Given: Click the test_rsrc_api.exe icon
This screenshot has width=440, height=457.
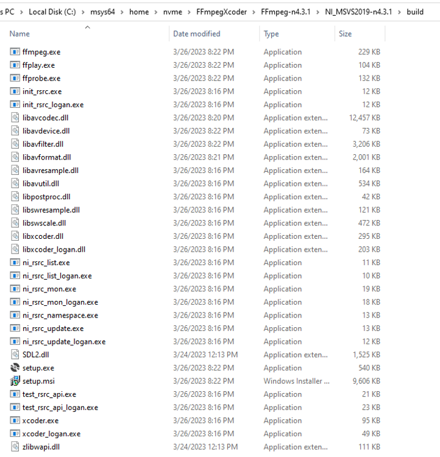Looking at the screenshot, I should point(15,394).
